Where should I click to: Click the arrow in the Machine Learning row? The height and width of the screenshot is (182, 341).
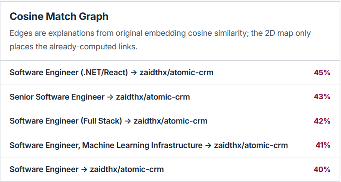pos(208,145)
